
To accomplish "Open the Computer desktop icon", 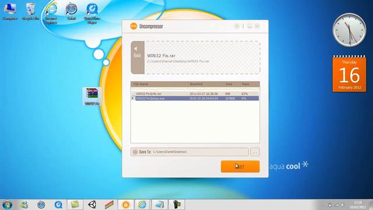I will pos(10,12).
